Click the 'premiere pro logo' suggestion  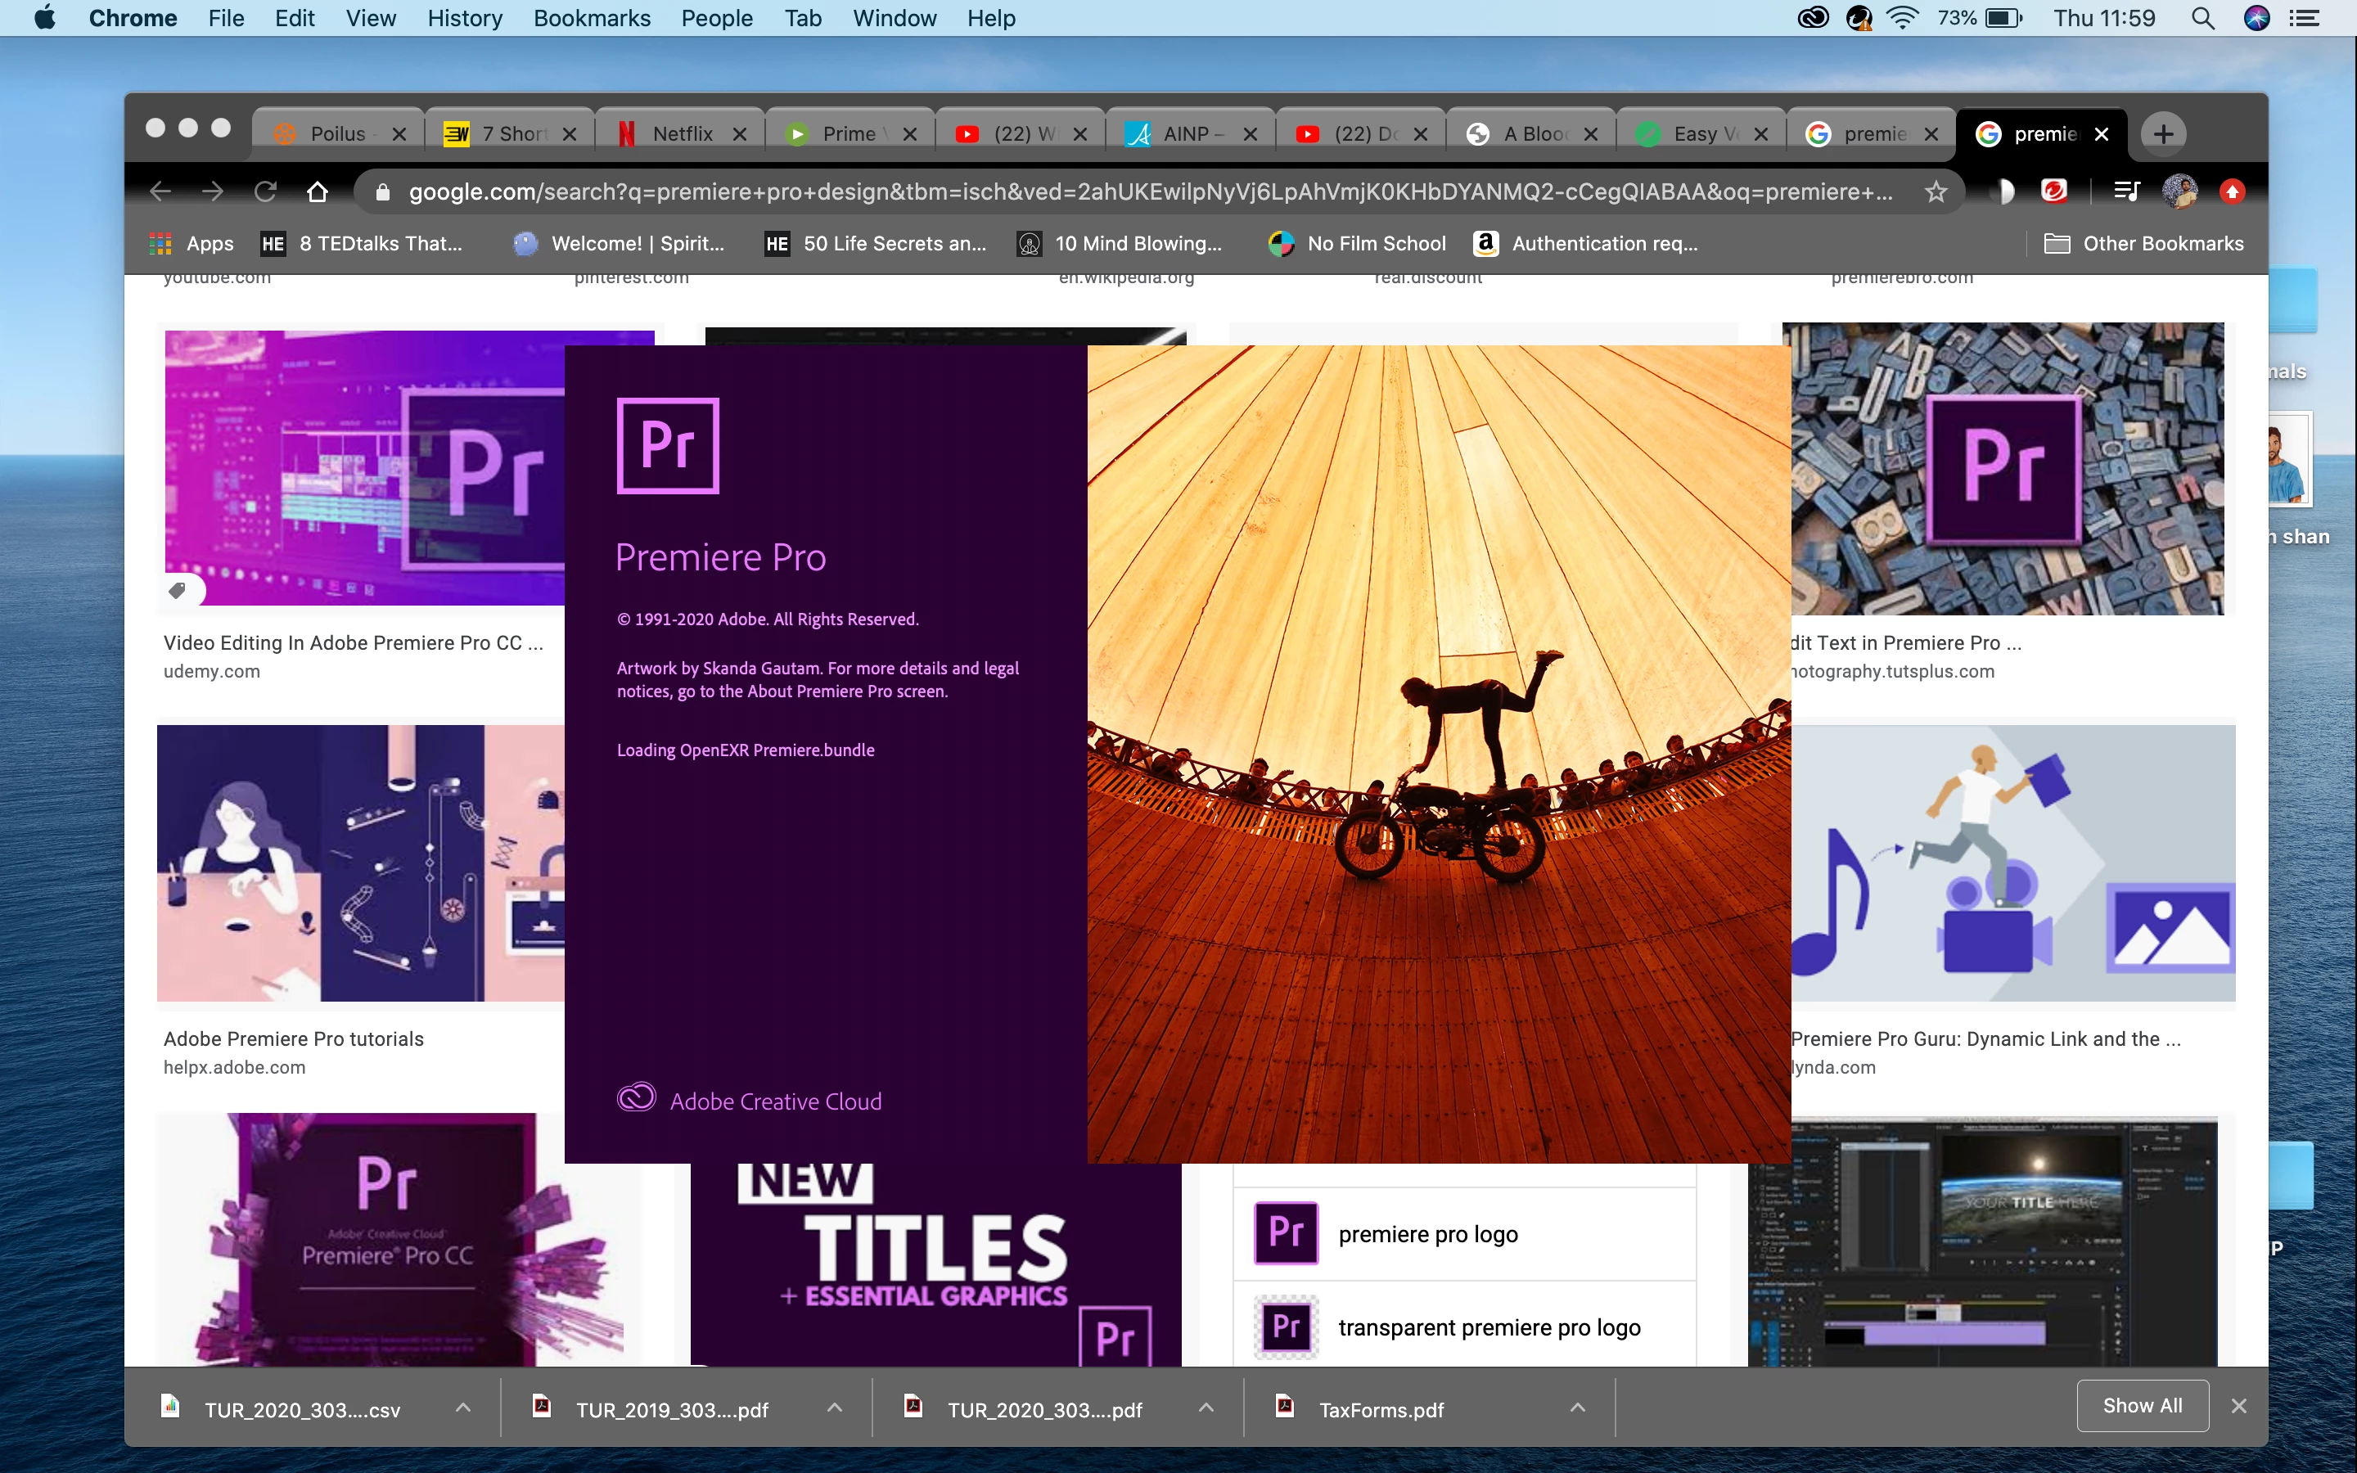1465,1234
